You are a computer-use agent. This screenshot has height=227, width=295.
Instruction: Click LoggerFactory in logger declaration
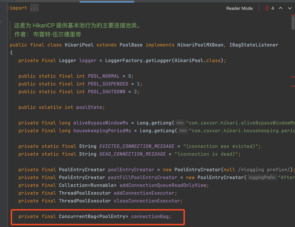124,61
